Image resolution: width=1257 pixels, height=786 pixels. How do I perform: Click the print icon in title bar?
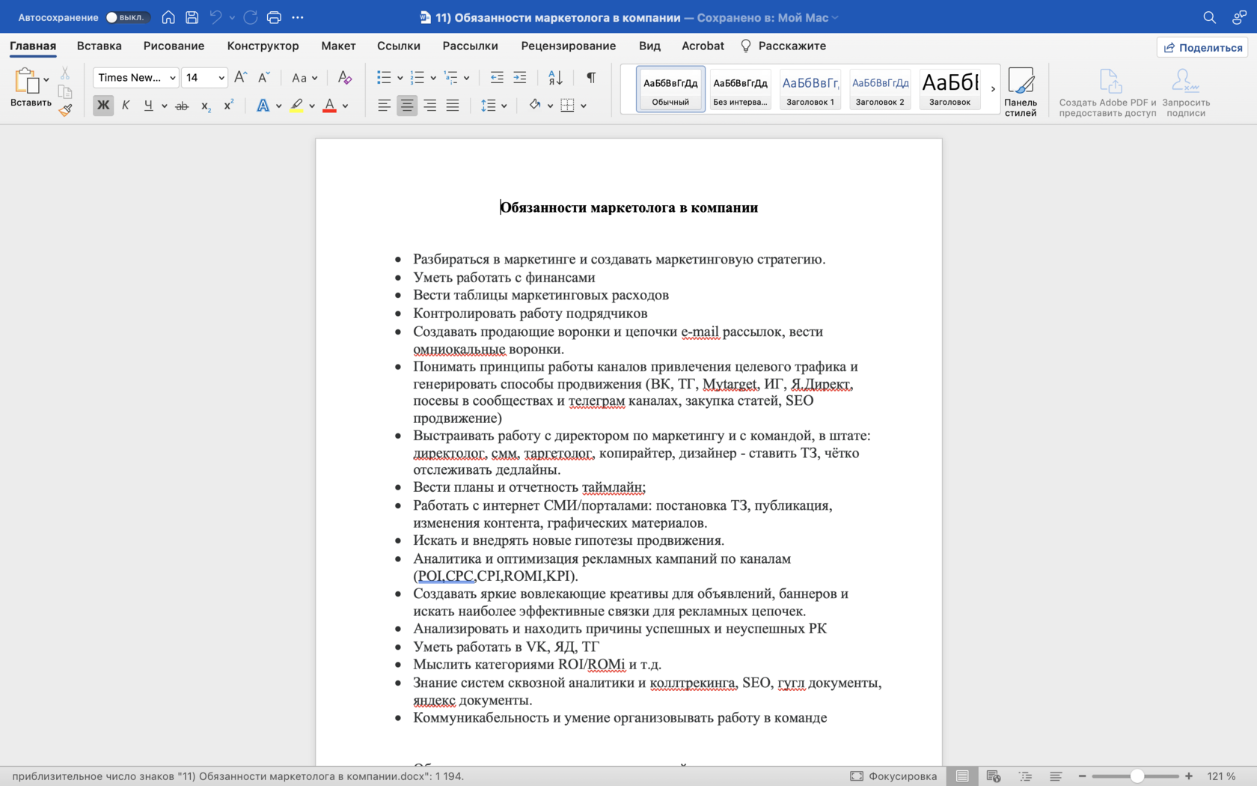[x=274, y=17]
